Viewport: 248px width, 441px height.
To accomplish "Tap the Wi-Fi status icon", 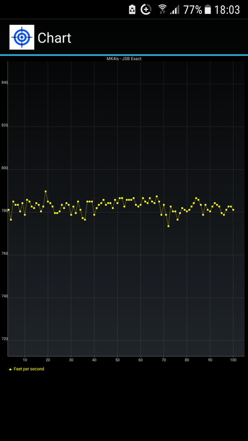I will click(162, 9).
